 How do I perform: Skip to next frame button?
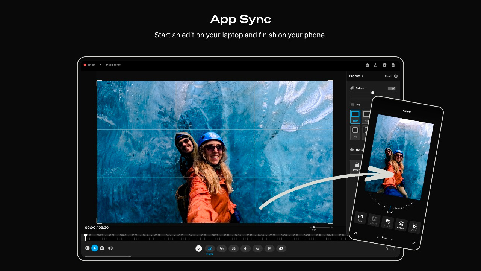click(x=102, y=248)
